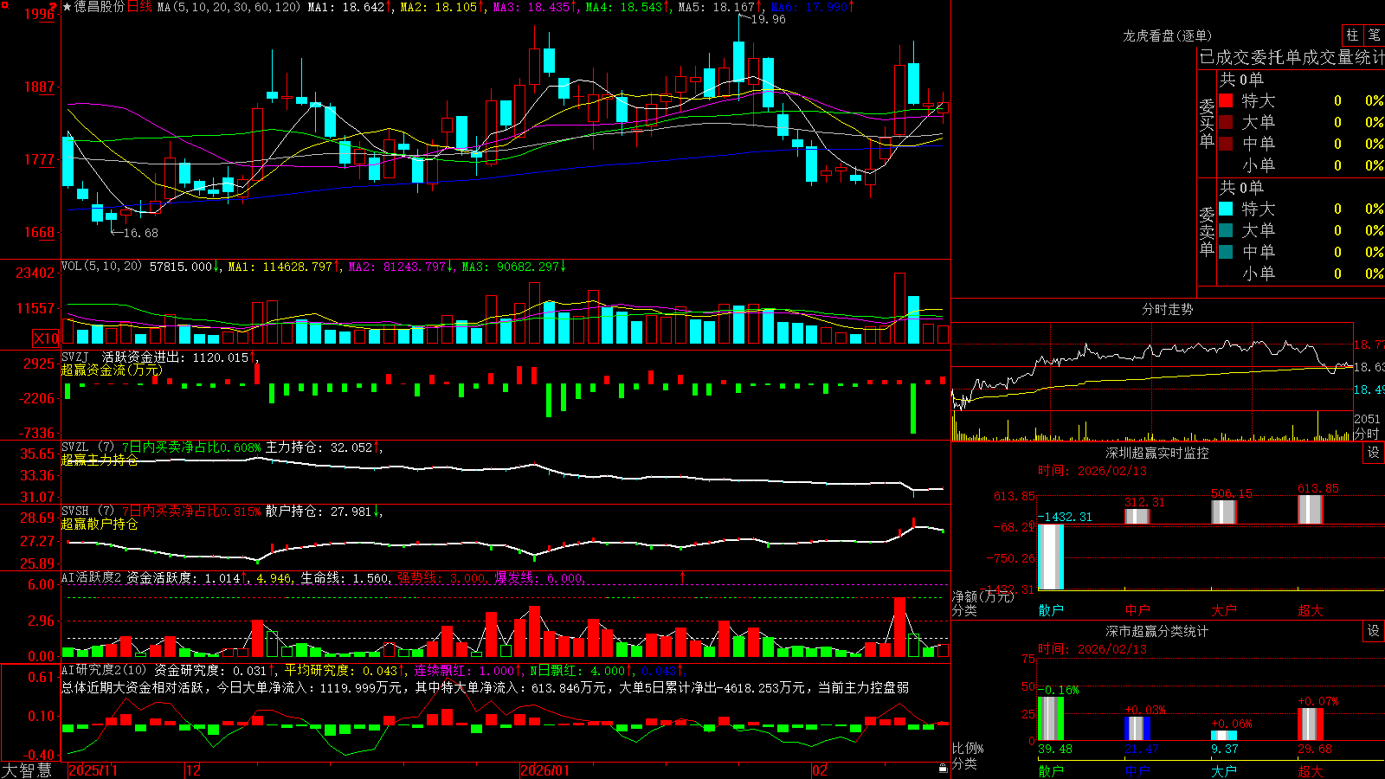Select the 日线 period label
This screenshot has width=1385, height=779.
pos(139,7)
